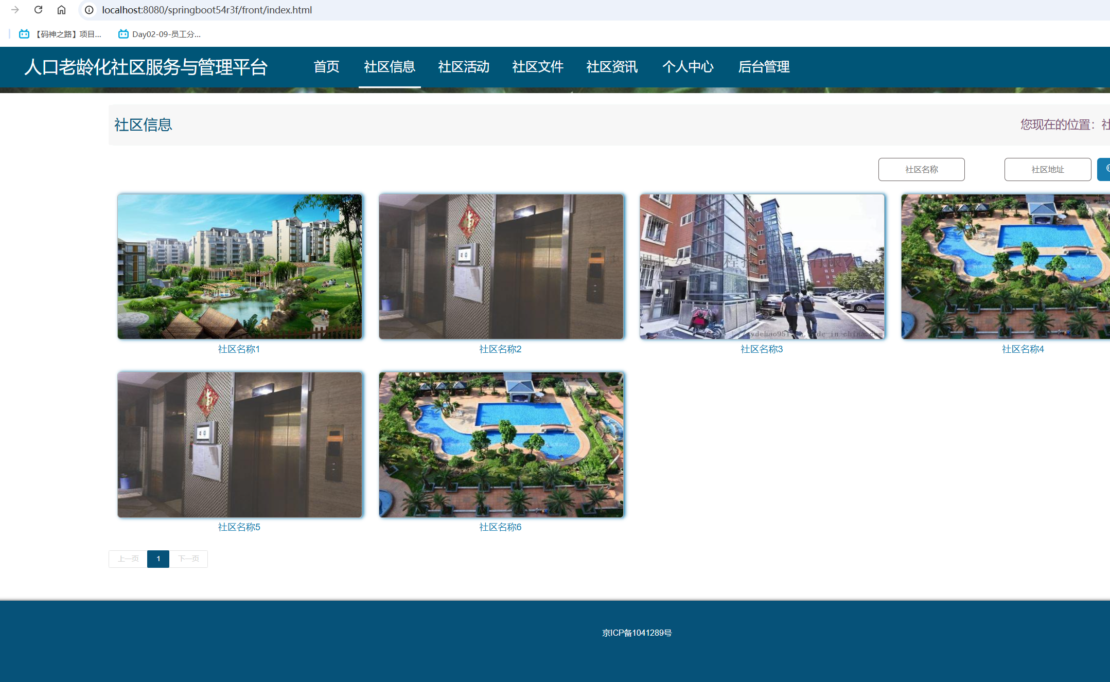Refresh the current page
The image size is (1110, 682).
click(38, 9)
